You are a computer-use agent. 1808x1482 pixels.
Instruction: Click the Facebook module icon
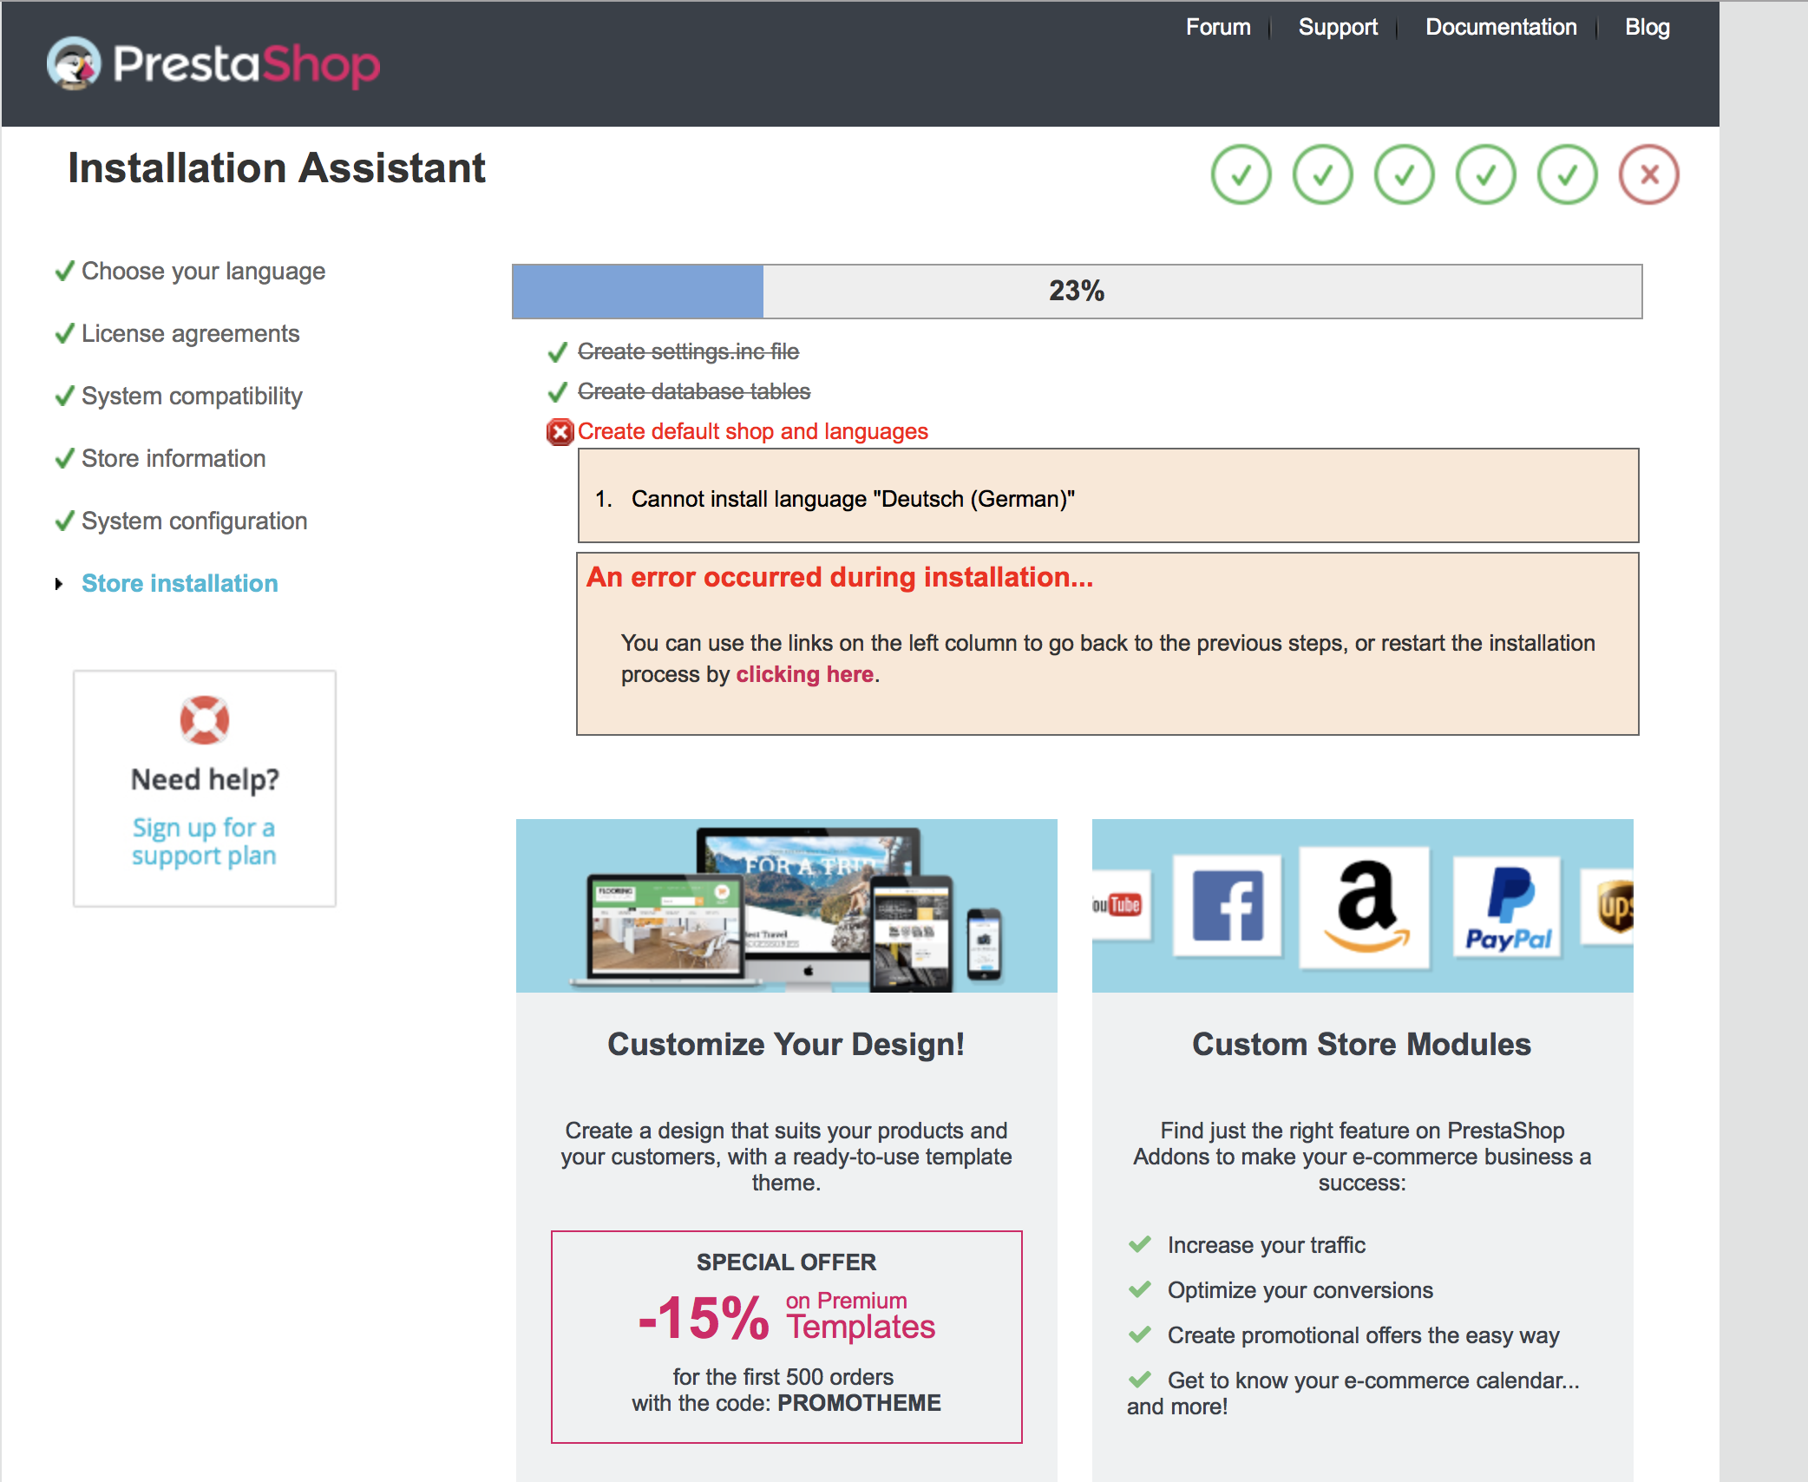click(x=1227, y=906)
